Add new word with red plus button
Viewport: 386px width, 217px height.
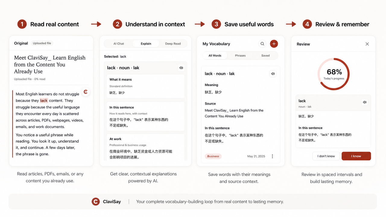point(274,44)
